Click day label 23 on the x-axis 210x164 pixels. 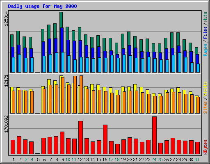(148, 159)
